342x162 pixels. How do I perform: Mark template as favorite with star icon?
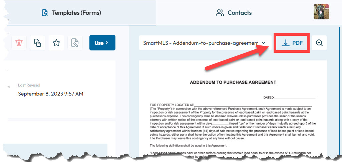[x=56, y=43]
